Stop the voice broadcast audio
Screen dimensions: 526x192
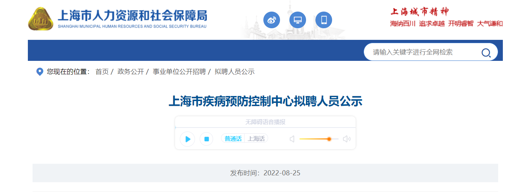(x=207, y=139)
